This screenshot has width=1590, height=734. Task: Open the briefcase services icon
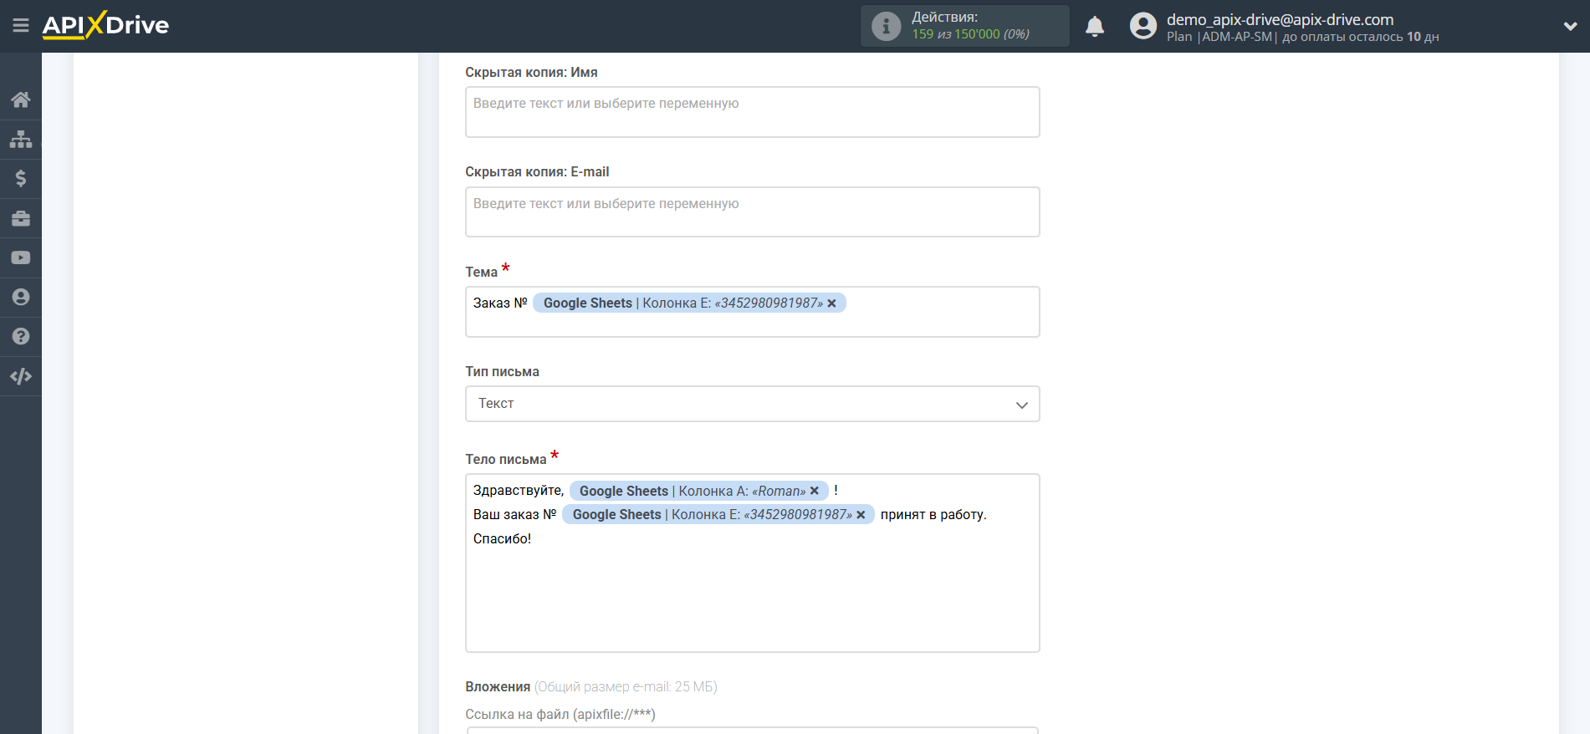coord(21,218)
